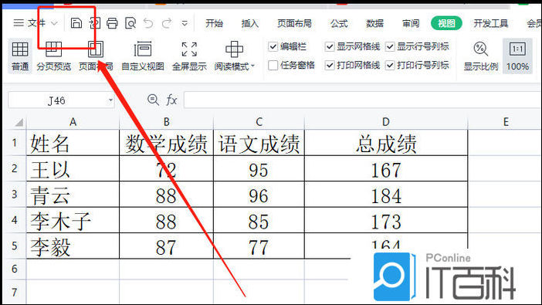
Task: Open 显示比例 zoom dialog
Action: point(480,56)
